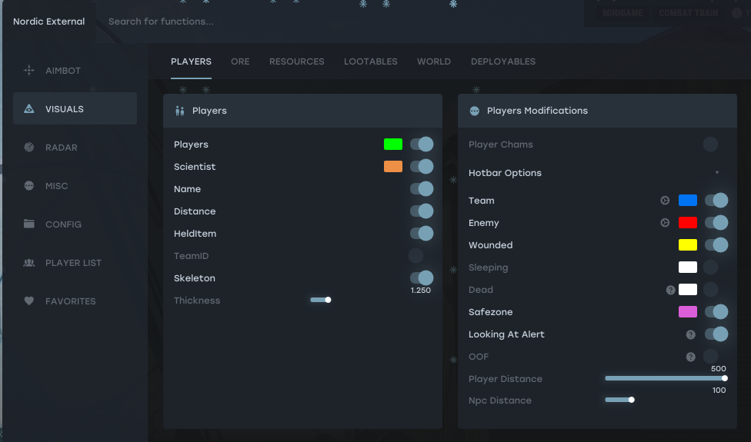The height and width of the screenshot is (442, 751).
Task: Open the orange Scientist color swatch
Action: pyautogui.click(x=393, y=167)
